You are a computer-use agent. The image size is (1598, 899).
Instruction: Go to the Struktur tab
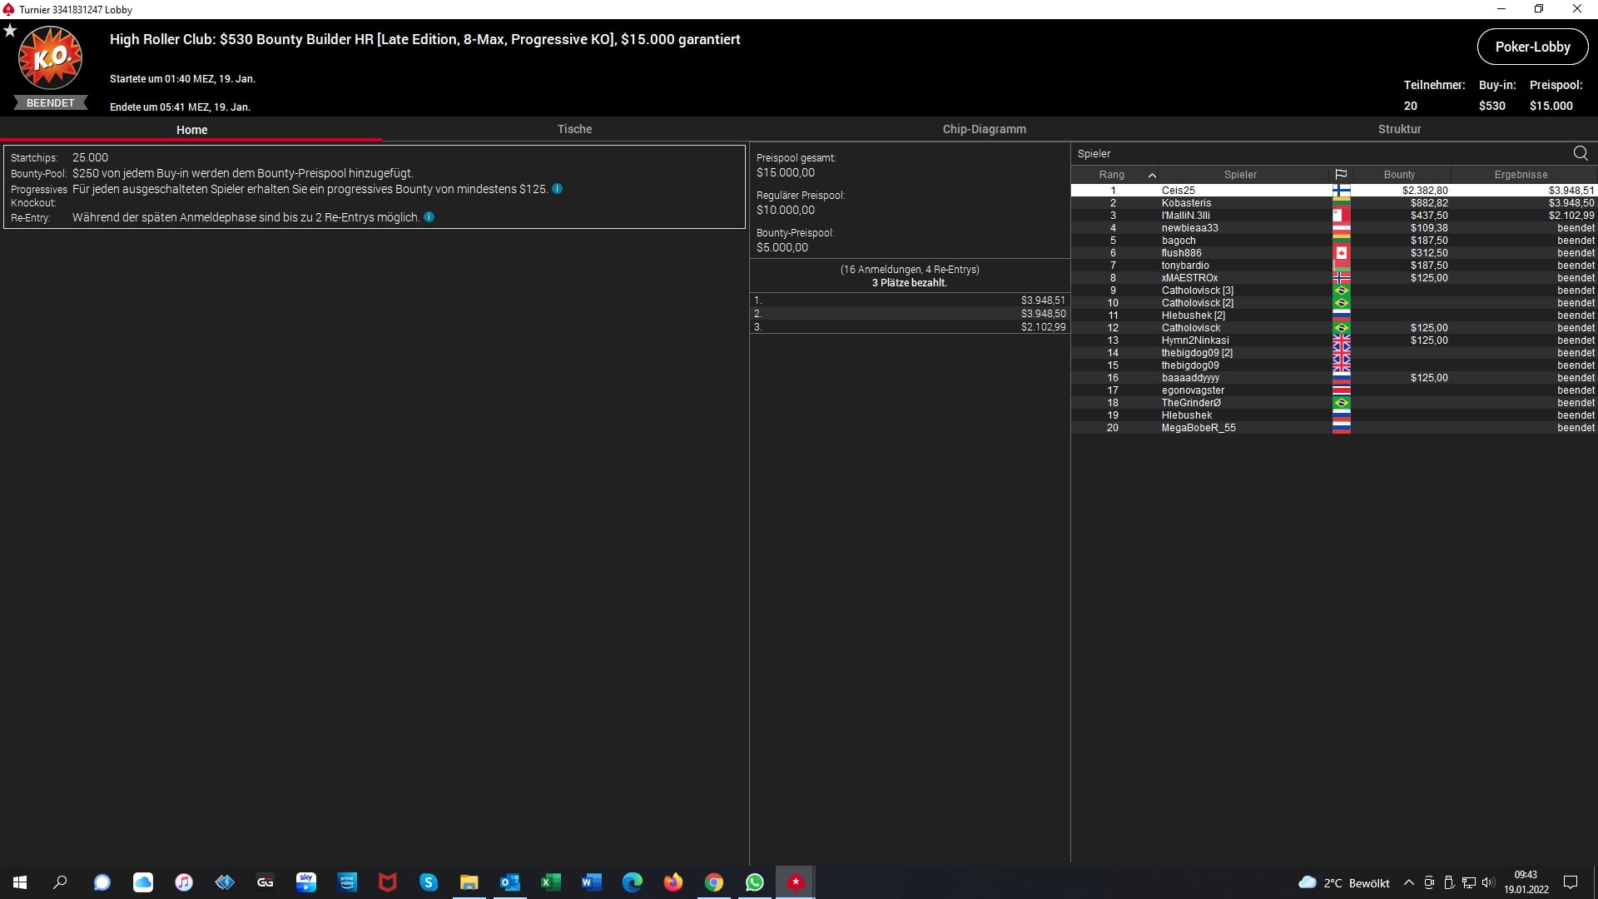point(1399,129)
